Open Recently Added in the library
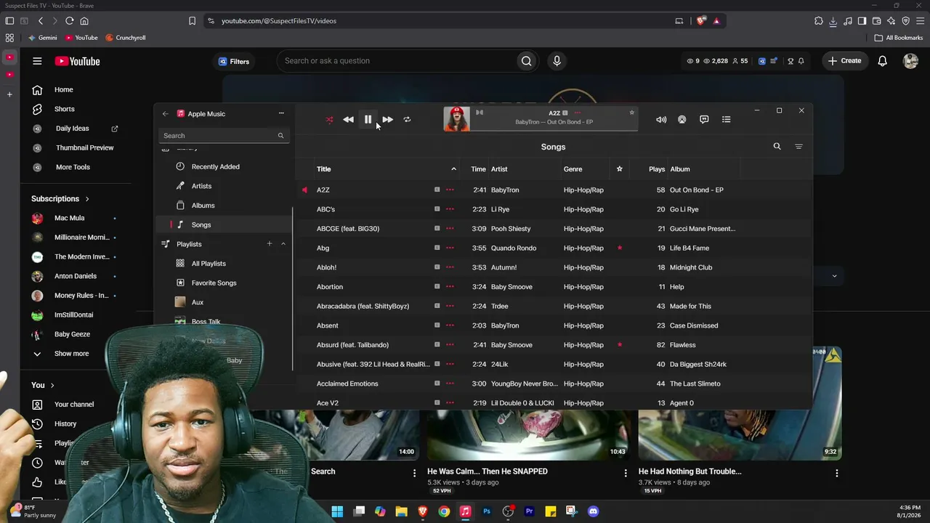The image size is (930, 523). [215, 167]
